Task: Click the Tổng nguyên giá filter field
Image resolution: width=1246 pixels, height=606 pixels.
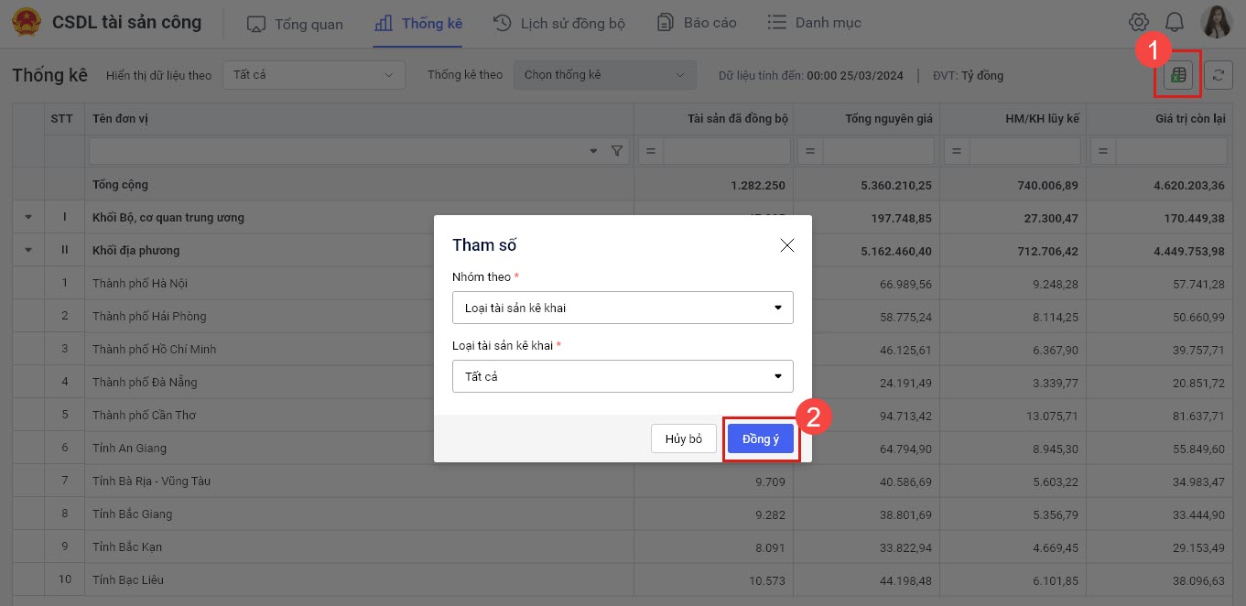Action: (878, 151)
